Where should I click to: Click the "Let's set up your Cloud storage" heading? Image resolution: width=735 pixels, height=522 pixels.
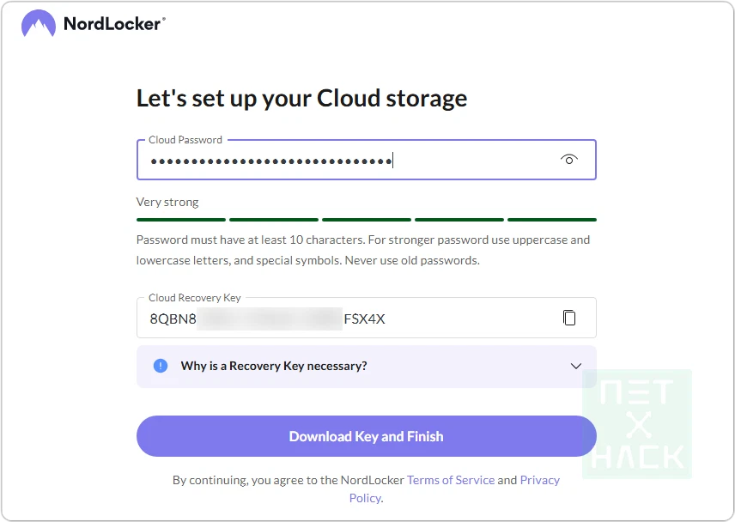pos(301,98)
